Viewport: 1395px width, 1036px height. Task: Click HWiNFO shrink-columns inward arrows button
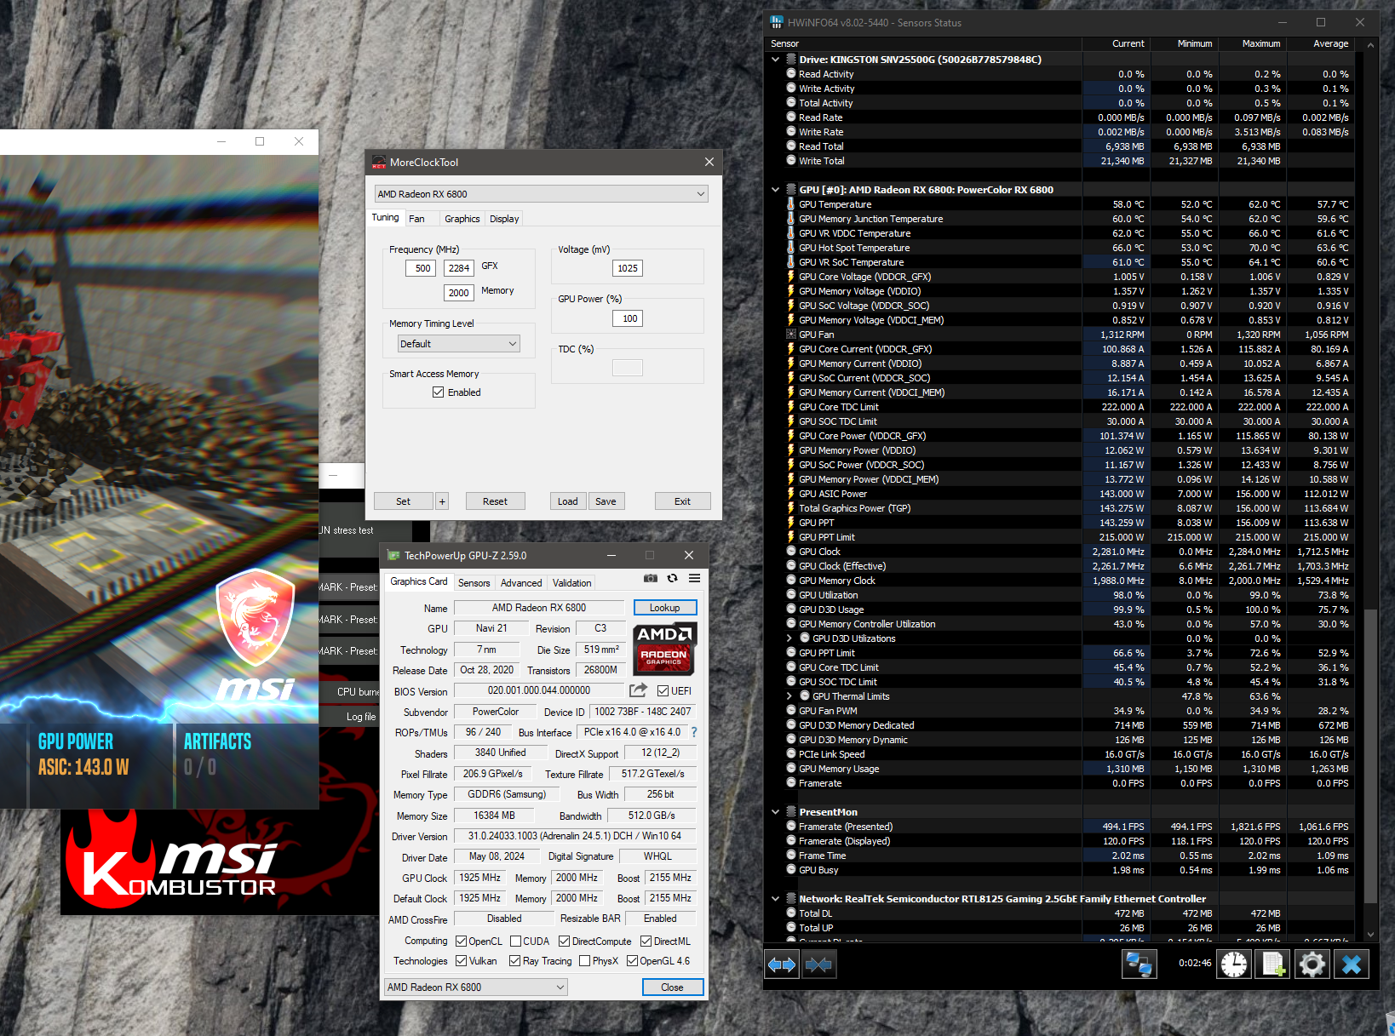[818, 964]
